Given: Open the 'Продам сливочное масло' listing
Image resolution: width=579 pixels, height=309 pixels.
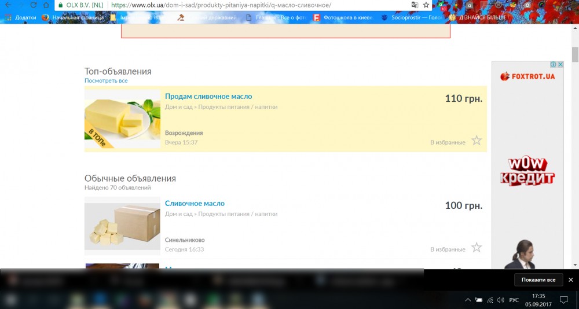Looking at the screenshot, I should 208,97.
